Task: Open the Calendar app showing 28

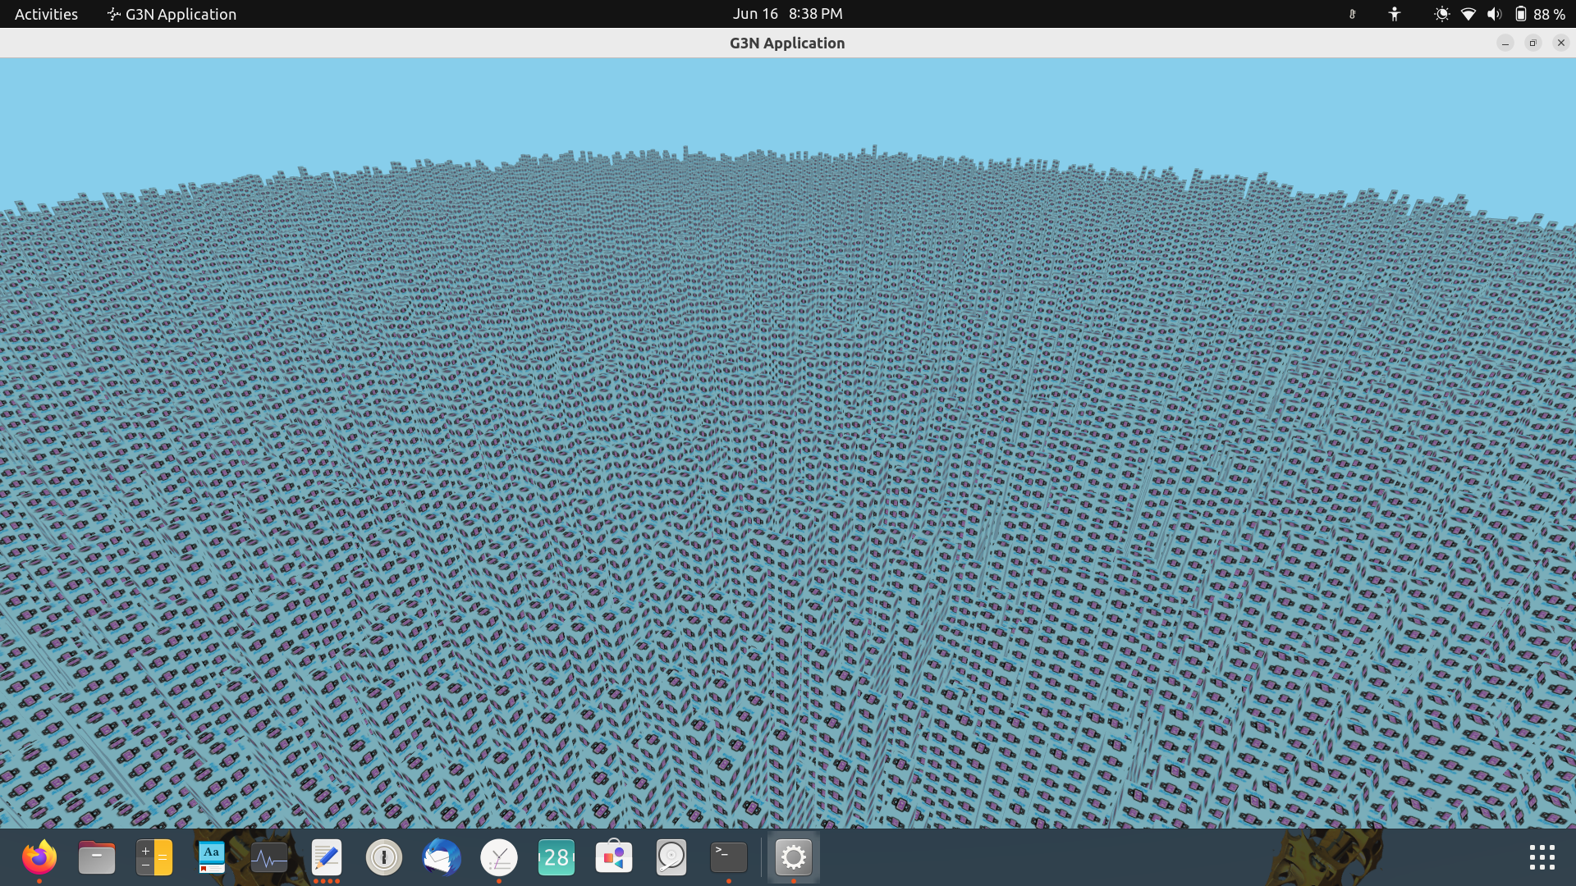Action: [x=557, y=858]
